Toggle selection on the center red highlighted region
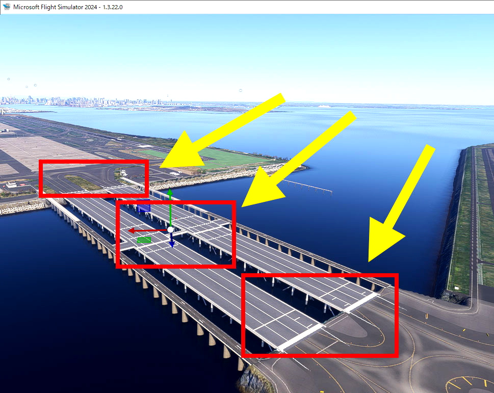 pyautogui.click(x=176, y=234)
